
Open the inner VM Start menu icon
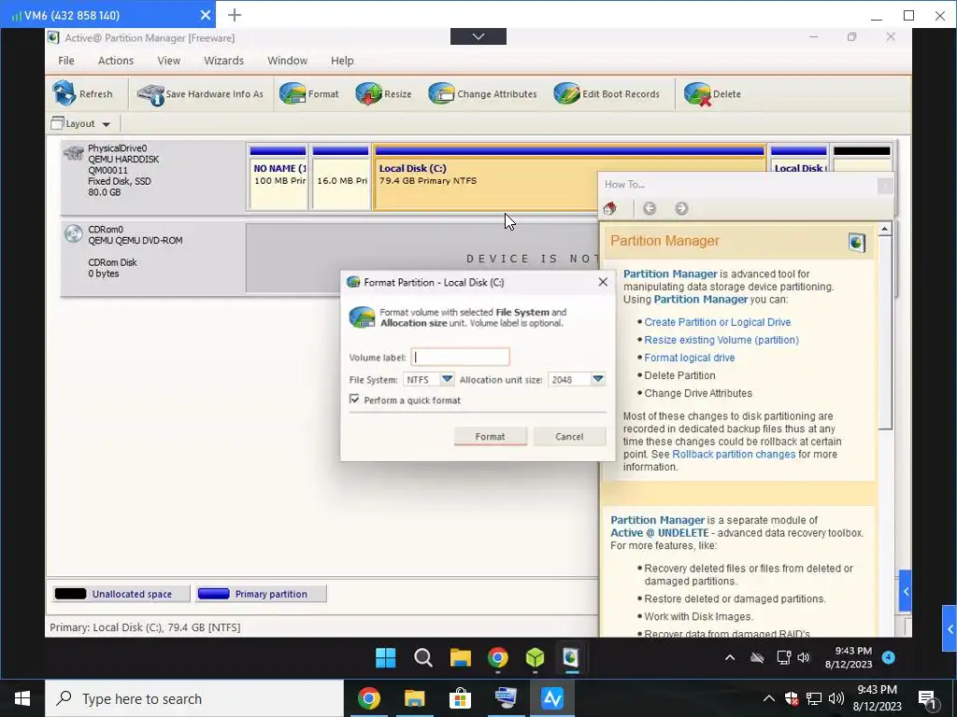coord(385,658)
